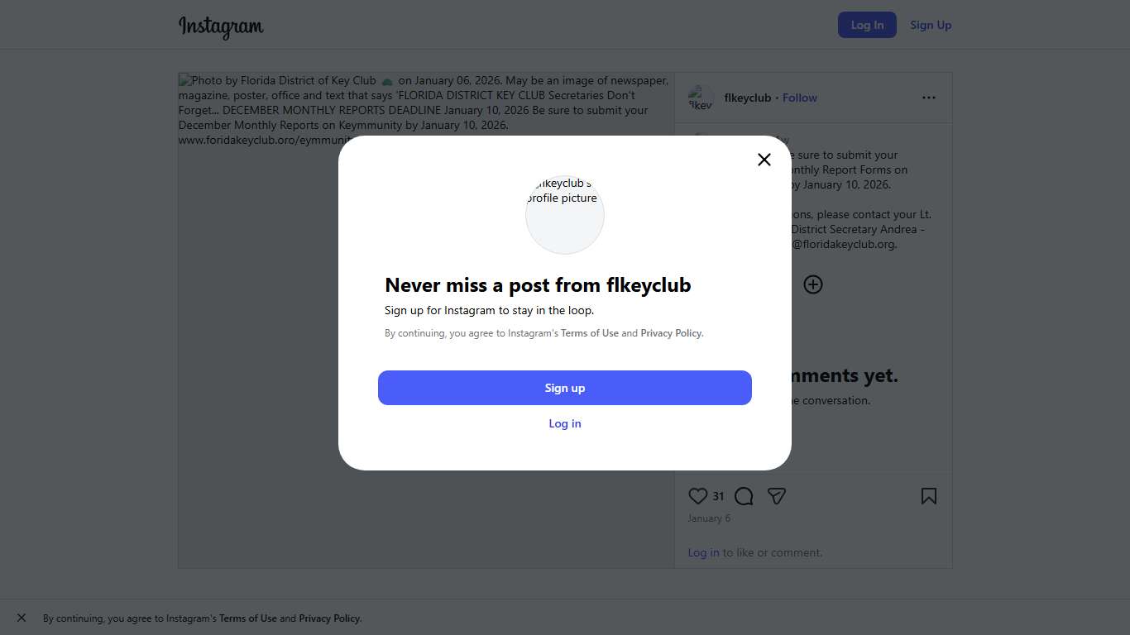Click the Instagram logo in header

[221, 26]
